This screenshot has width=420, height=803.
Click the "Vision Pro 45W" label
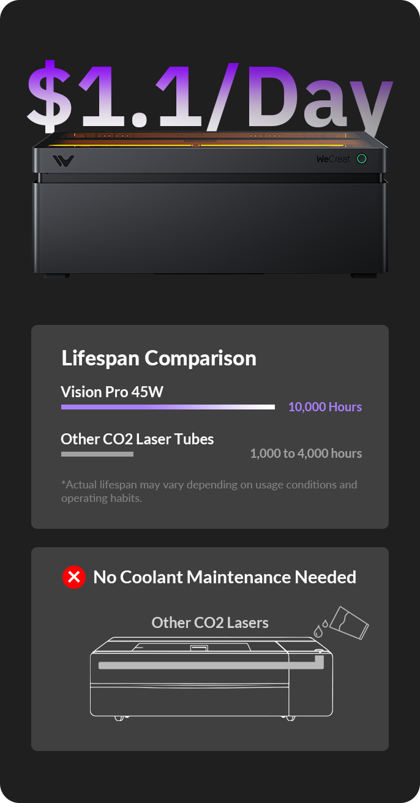coord(112,392)
